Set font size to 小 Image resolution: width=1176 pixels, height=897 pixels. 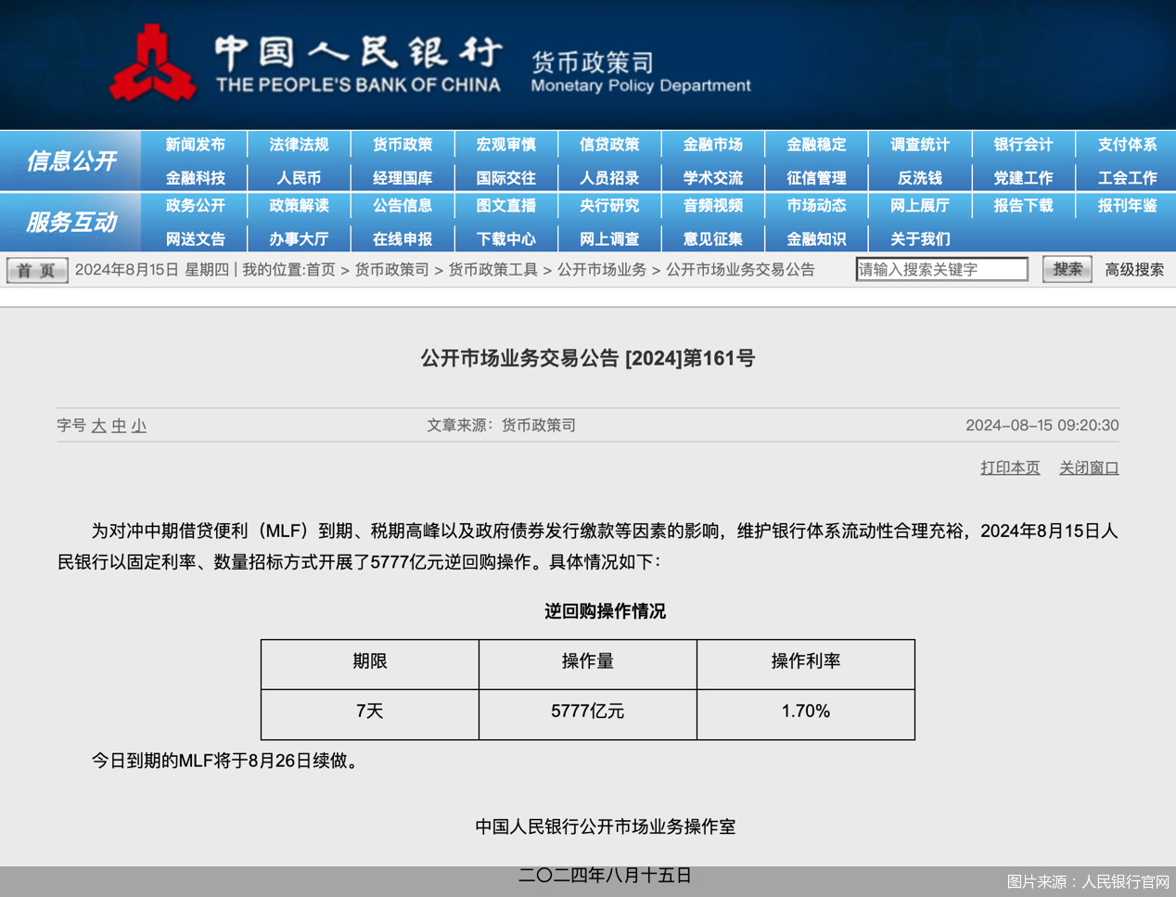(x=139, y=426)
